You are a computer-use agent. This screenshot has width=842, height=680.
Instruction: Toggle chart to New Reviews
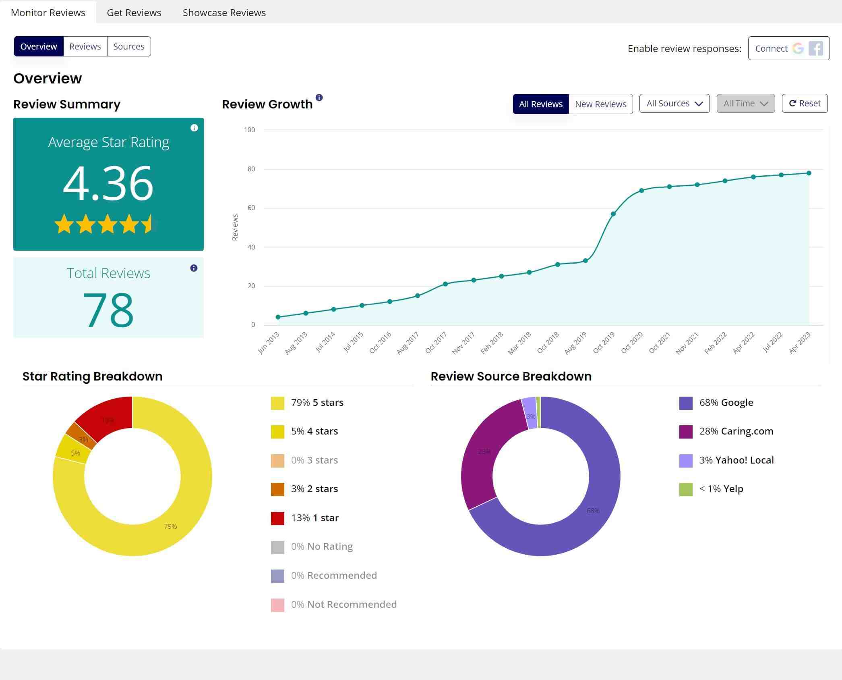tap(600, 104)
